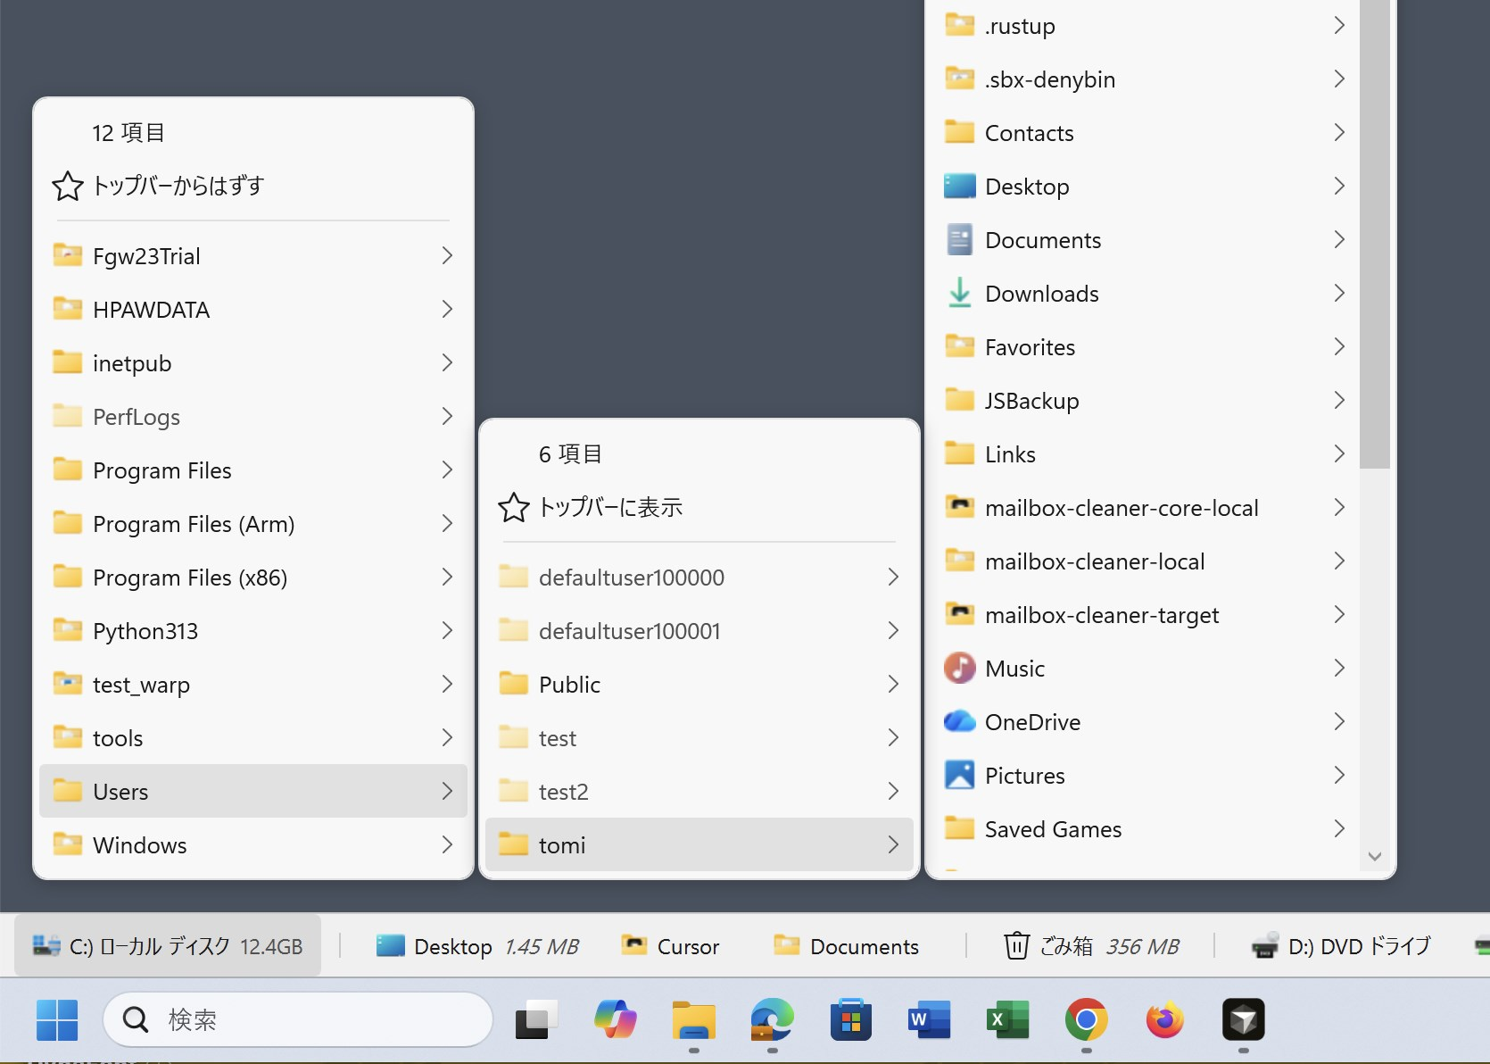Open the Contacts folder entry
Image resolution: width=1490 pixels, height=1064 pixels.
click(x=1146, y=132)
